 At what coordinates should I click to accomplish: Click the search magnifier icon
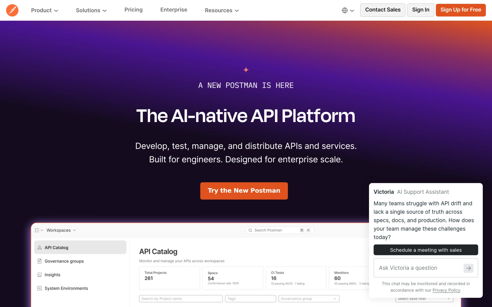[x=250, y=230]
